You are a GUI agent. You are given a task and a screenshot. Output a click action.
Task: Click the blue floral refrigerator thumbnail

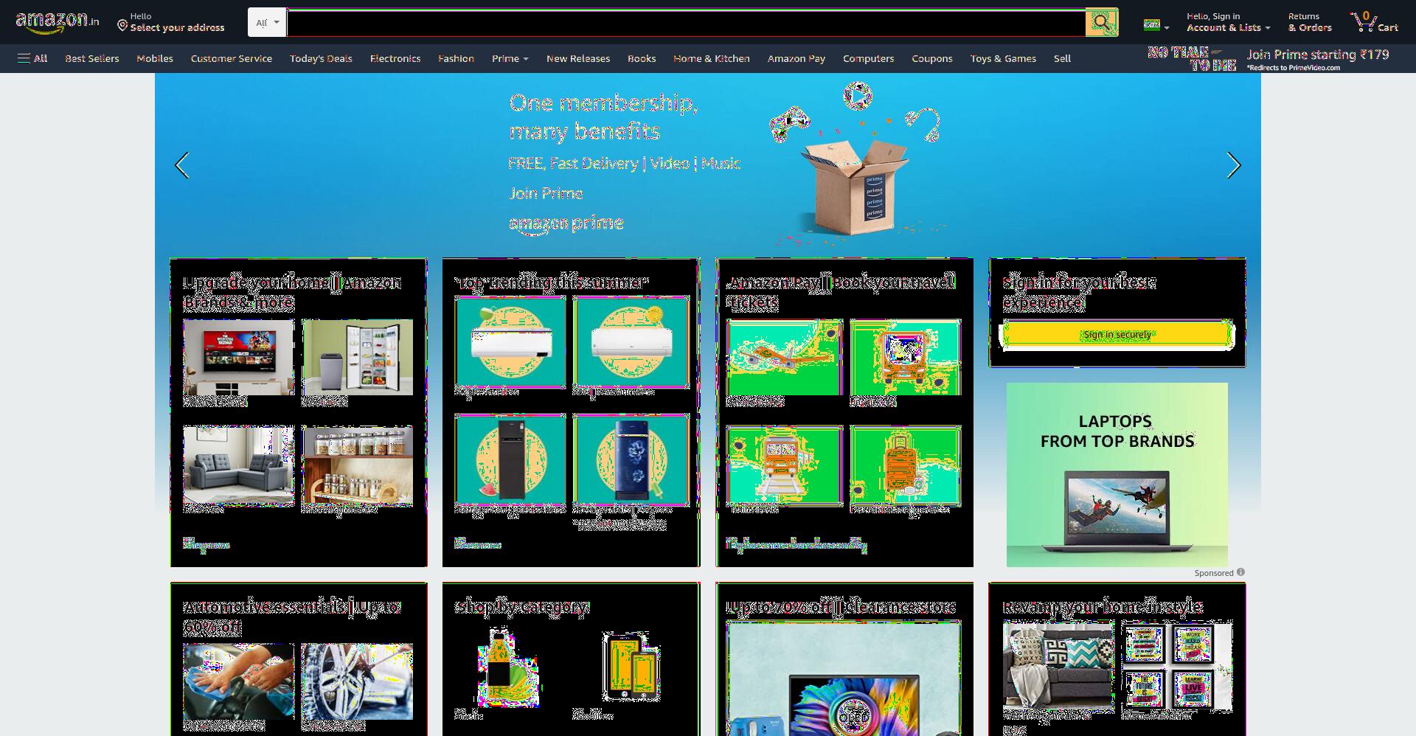point(632,459)
